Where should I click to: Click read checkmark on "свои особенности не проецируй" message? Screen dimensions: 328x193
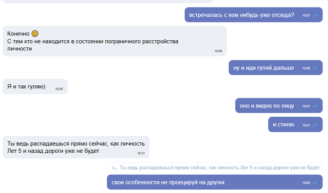pyautogui.click(x=315, y=183)
